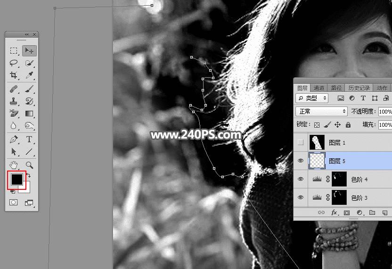
Task: Select the Type tool
Action: click(x=29, y=139)
